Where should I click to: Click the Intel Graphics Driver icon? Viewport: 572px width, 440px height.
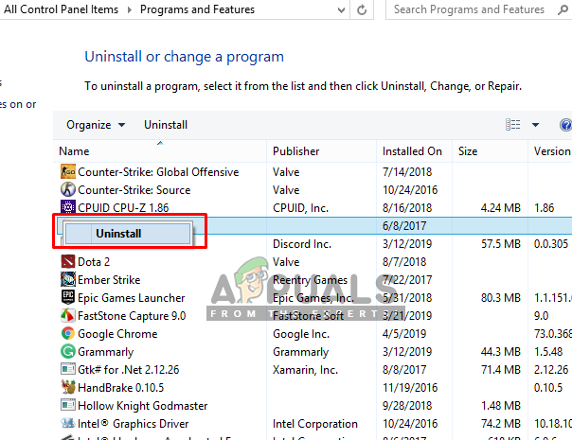[x=68, y=423]
